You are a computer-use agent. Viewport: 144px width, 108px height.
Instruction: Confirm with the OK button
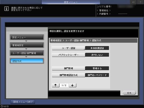point(129,93)
